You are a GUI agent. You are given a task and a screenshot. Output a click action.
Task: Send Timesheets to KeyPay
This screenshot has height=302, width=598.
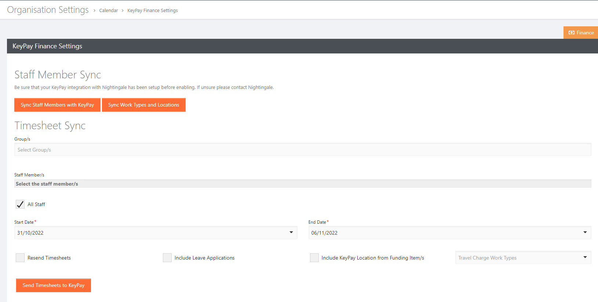tap(54, 285)
